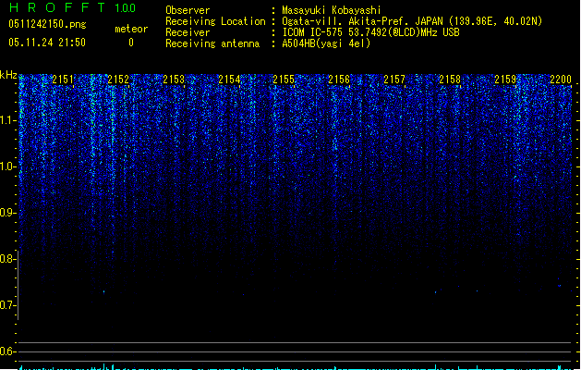Click the meteor count value 0
581x370 pixels.
point(131,43)
